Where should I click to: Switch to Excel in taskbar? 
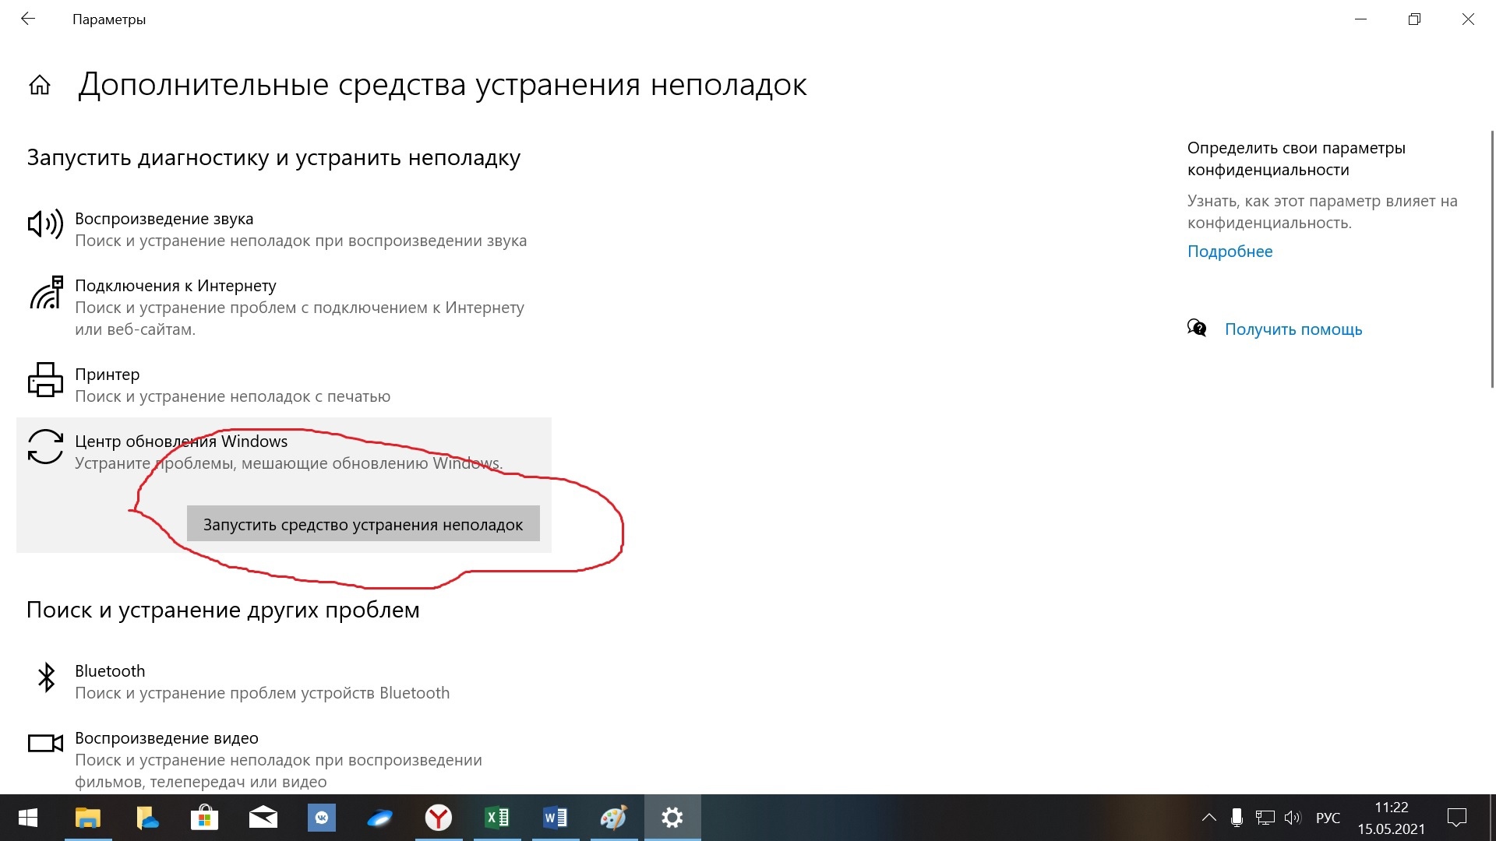click(x=497, y=818)
